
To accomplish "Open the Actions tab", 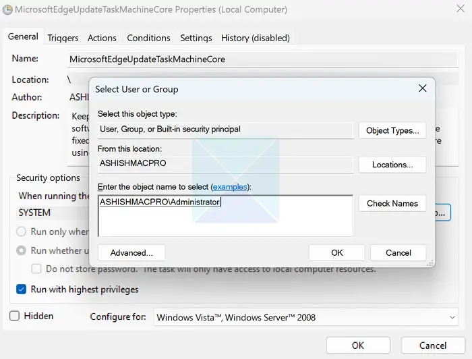I will 102,38.
